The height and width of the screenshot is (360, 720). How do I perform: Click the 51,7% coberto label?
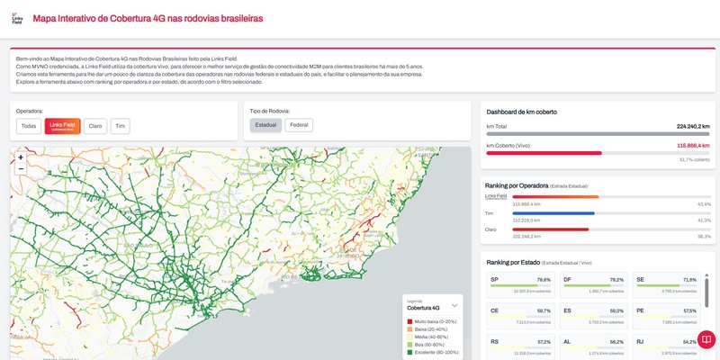click(695, 160)
